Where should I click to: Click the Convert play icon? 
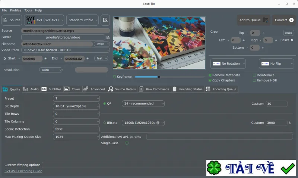click(291, 20)
